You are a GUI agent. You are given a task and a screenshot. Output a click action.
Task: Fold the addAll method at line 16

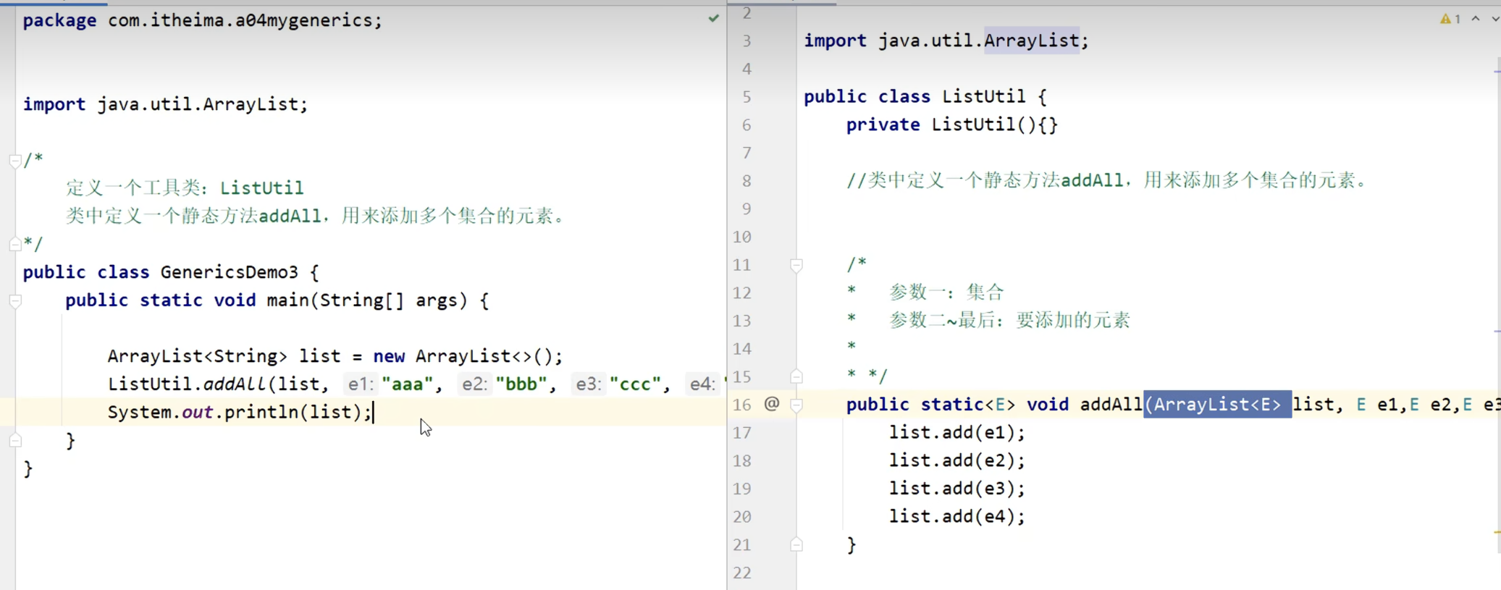[796, 405]
